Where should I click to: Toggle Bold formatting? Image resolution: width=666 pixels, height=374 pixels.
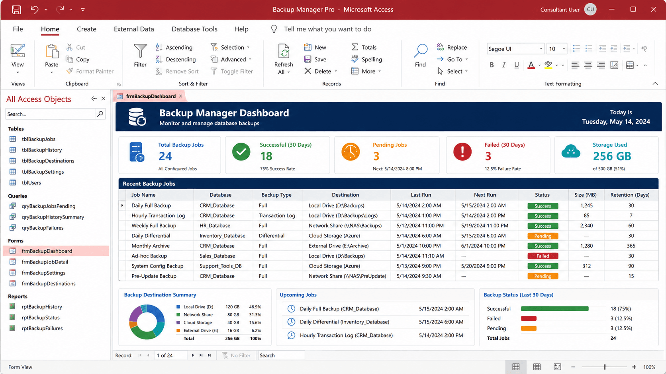pyautogui.click(x=492, y=65)
